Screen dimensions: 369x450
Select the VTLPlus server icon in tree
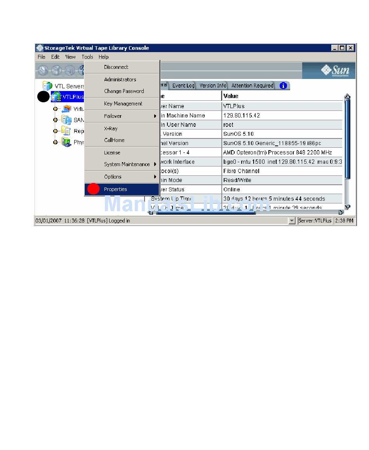click(x=56, y=97)
